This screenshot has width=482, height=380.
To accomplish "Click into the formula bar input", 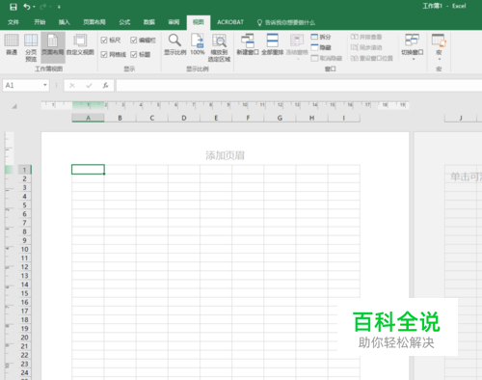I will click(299, 86).
